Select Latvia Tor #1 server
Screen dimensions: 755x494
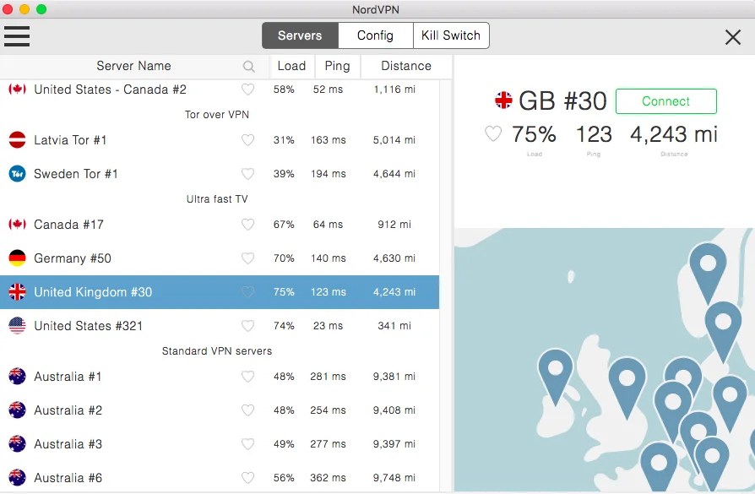220,139
